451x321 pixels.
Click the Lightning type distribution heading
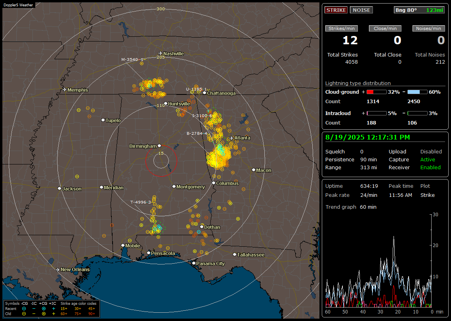pyautogui.click(x=358, y=83)
